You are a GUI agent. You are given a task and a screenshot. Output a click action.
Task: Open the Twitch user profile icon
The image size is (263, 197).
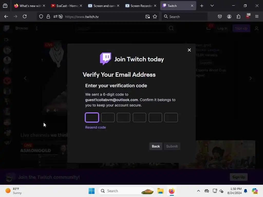(257, 28)
